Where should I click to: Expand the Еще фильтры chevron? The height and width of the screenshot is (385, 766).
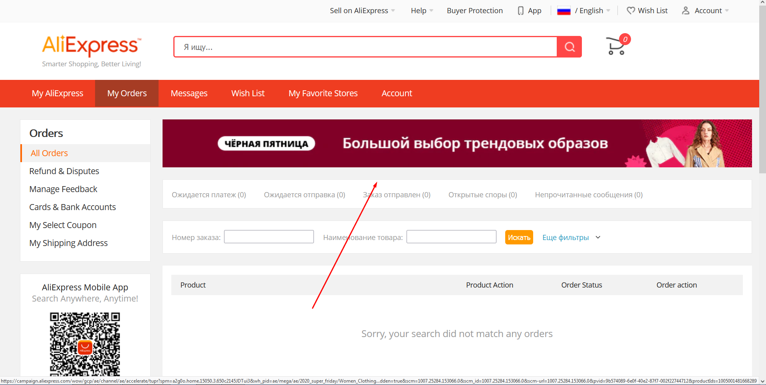pos(598,237)
